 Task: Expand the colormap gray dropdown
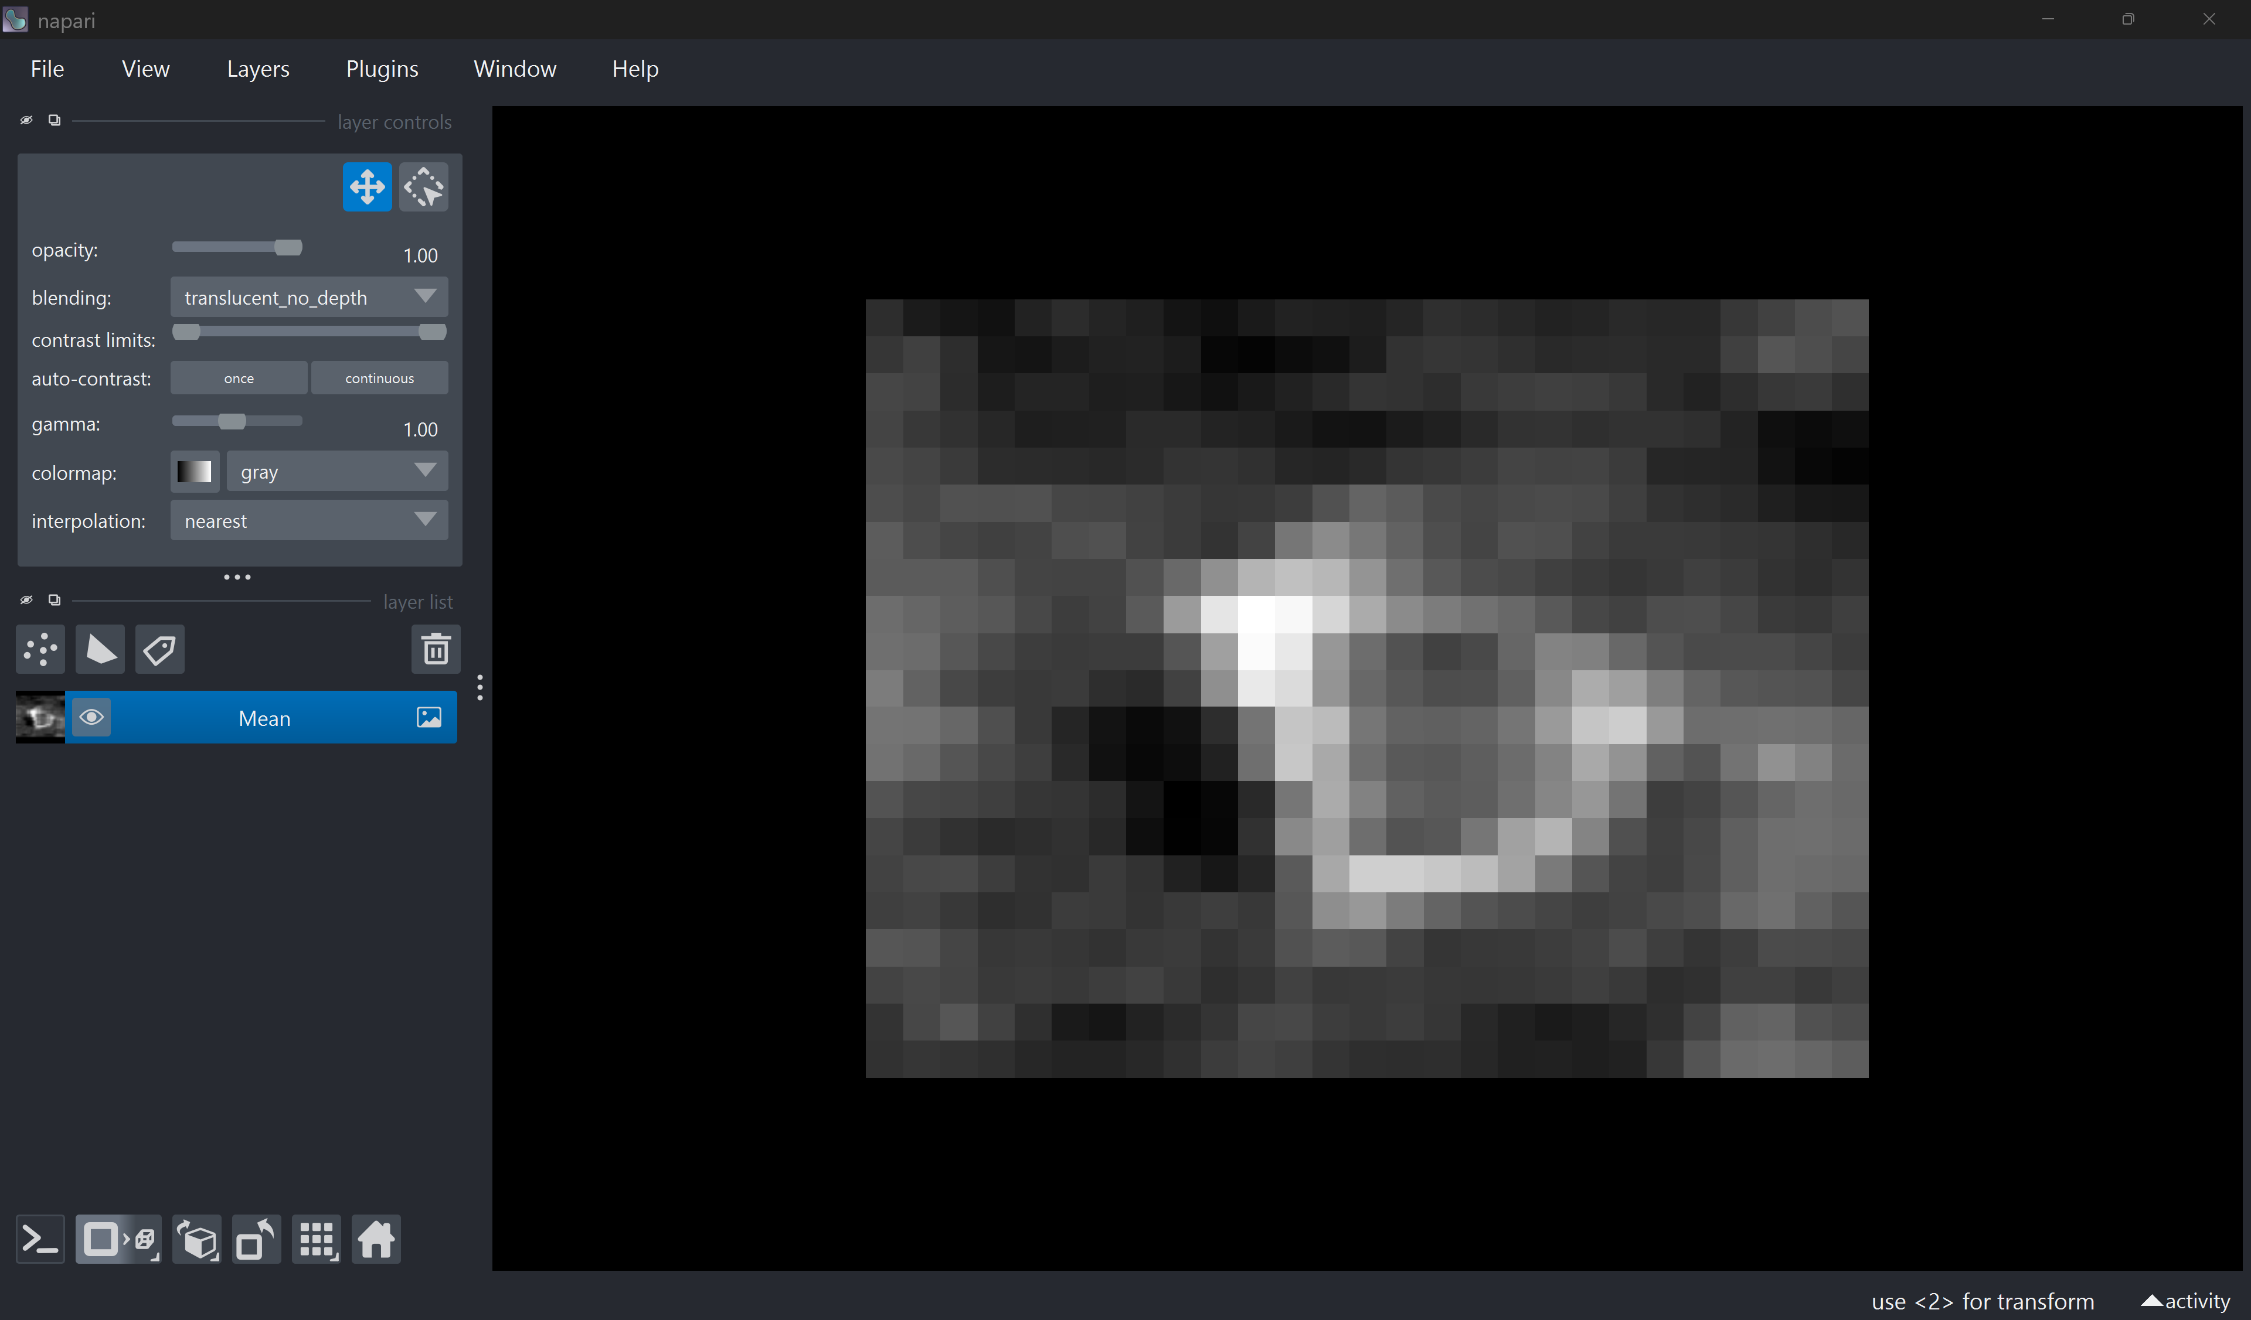coord(336,471)
